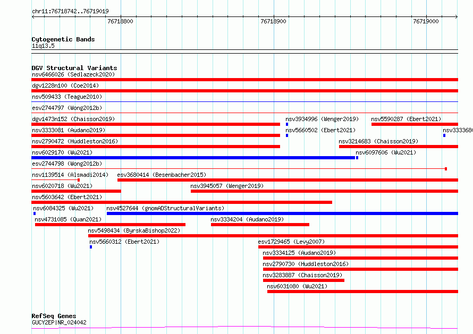
Task: Click the small blue marker under nsv5660502
Action: [x=287, y=135]
